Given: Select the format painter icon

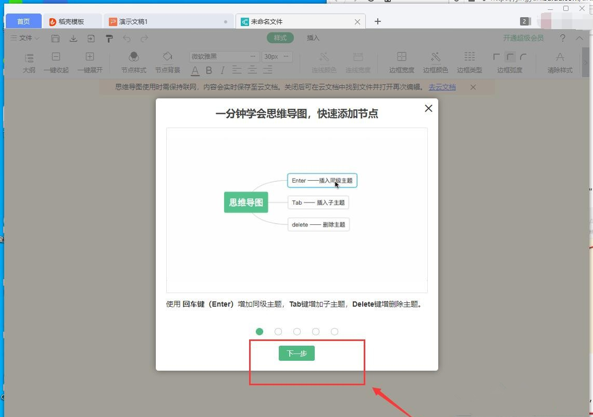Looking at the screenshot, I should tap(109, 38).
